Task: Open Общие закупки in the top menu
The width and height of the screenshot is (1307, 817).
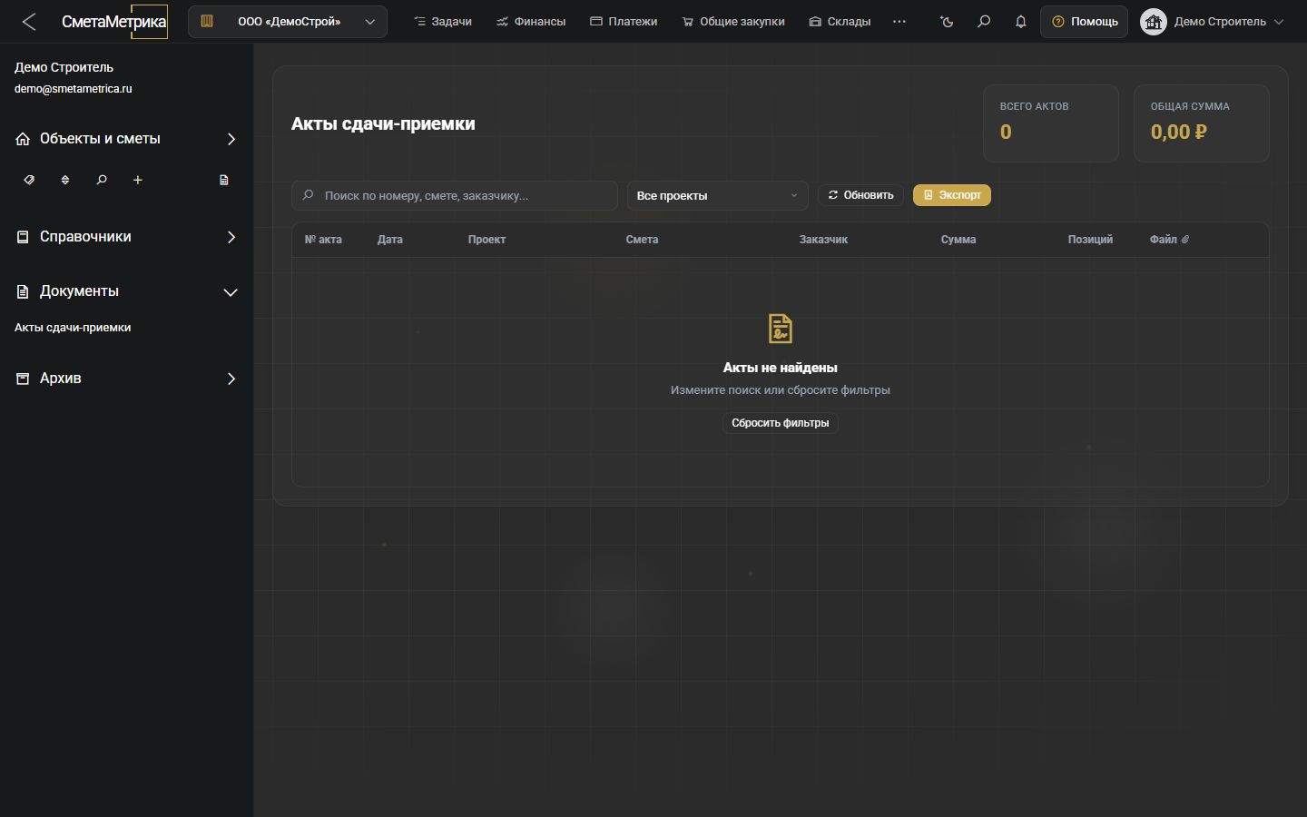Action: tap(733, 22)
